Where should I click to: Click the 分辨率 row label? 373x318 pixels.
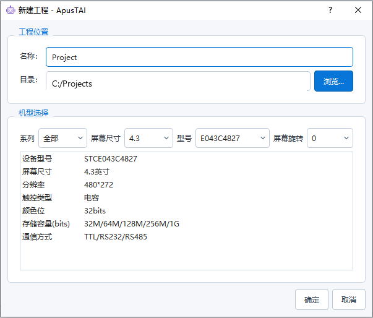33,185
